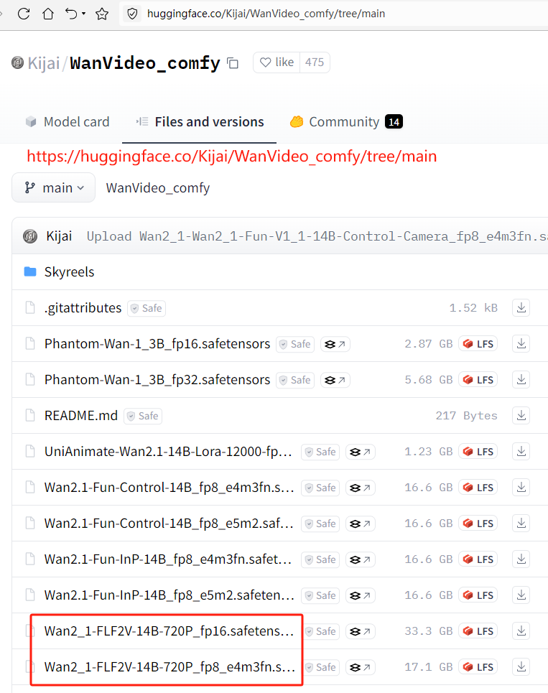This screenshot has height=693, width=548.
Task: Download the FLF2V fp8 17.1 GB file
Action: 521,667
